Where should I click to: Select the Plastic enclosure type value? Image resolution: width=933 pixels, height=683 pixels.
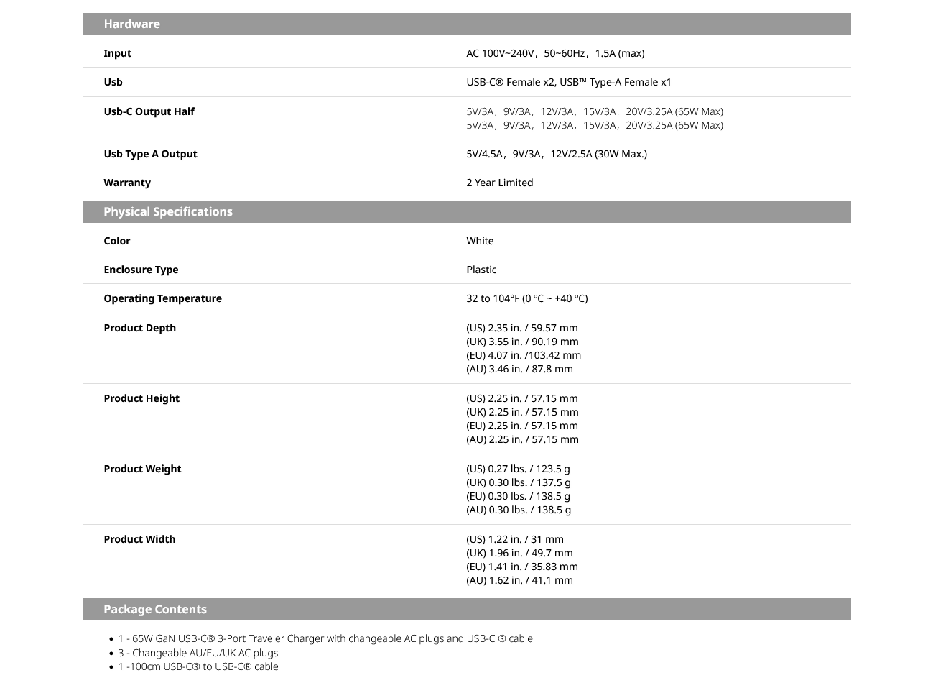(x=481, y=270)
